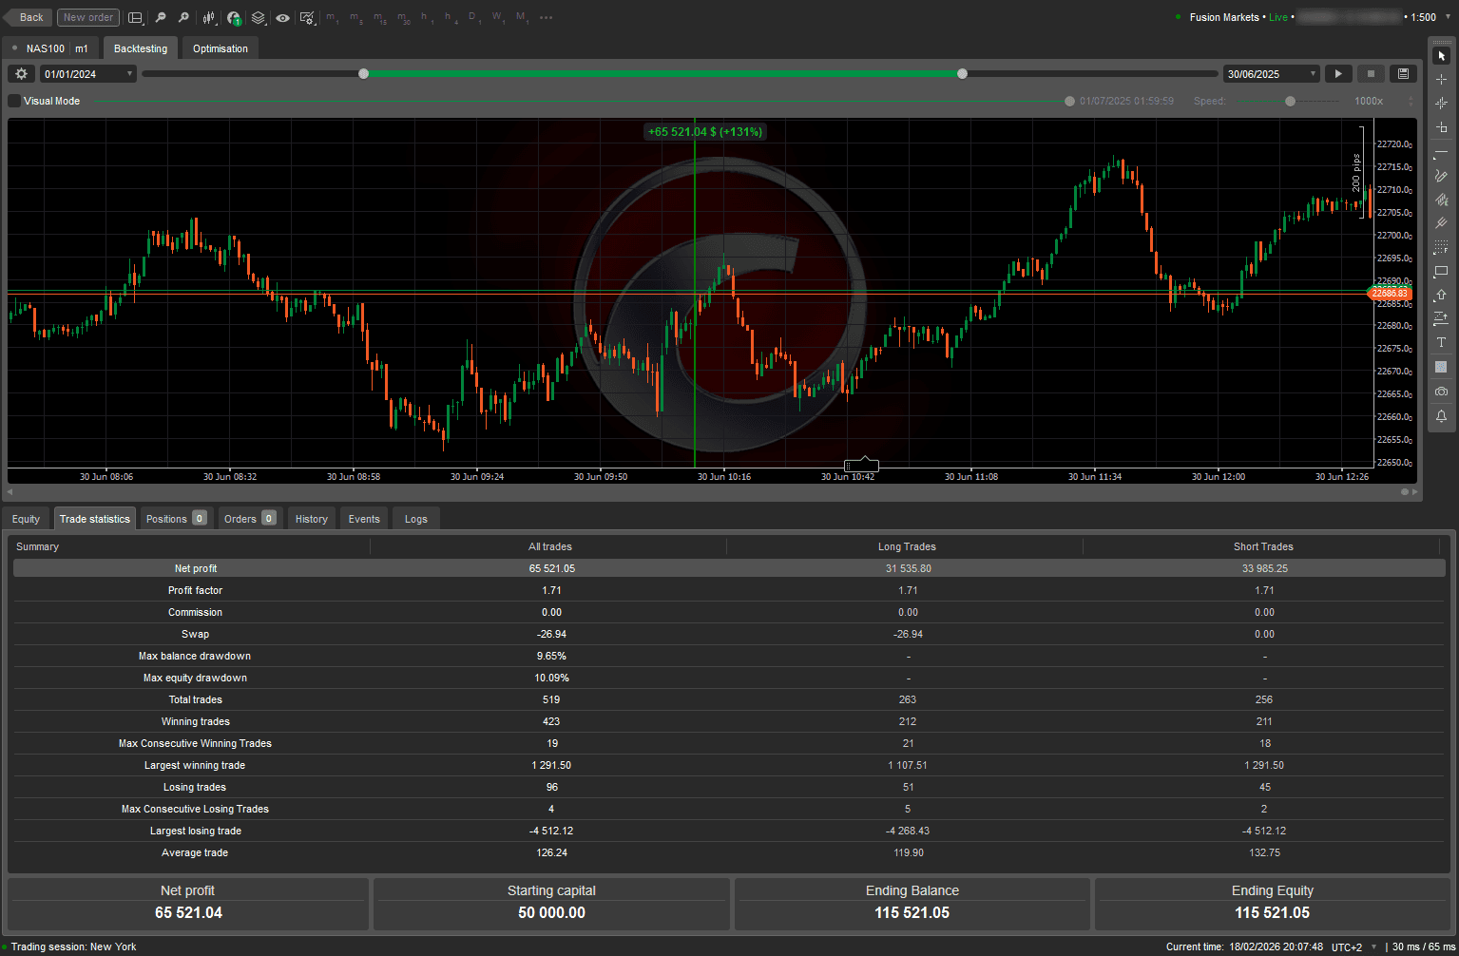The width and height of the screenshot is (1459, 956).
Task: Switch to the Equity tab
Action: [x=26, y=518]
